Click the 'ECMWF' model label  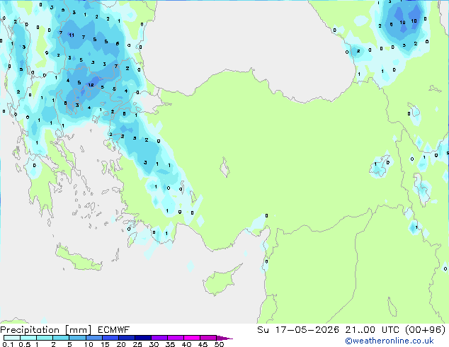tap(114, 330)
